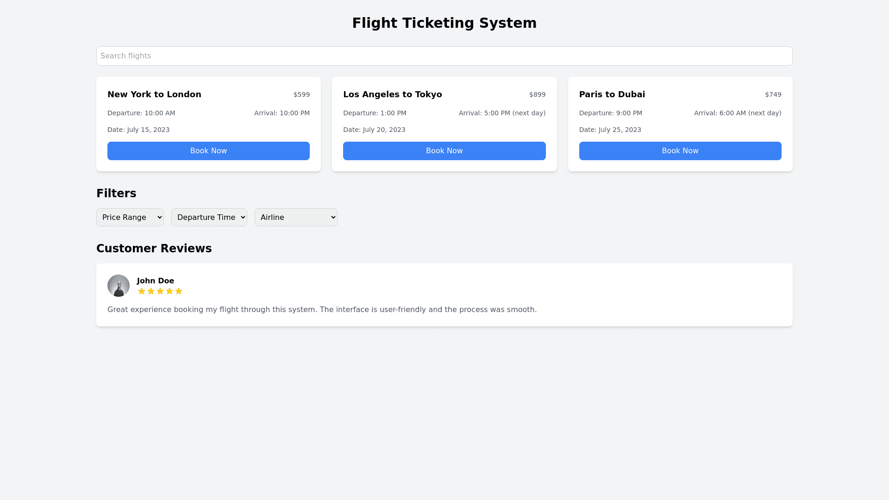Book the Los Angeles to Tokyo flight

point(444,151)
